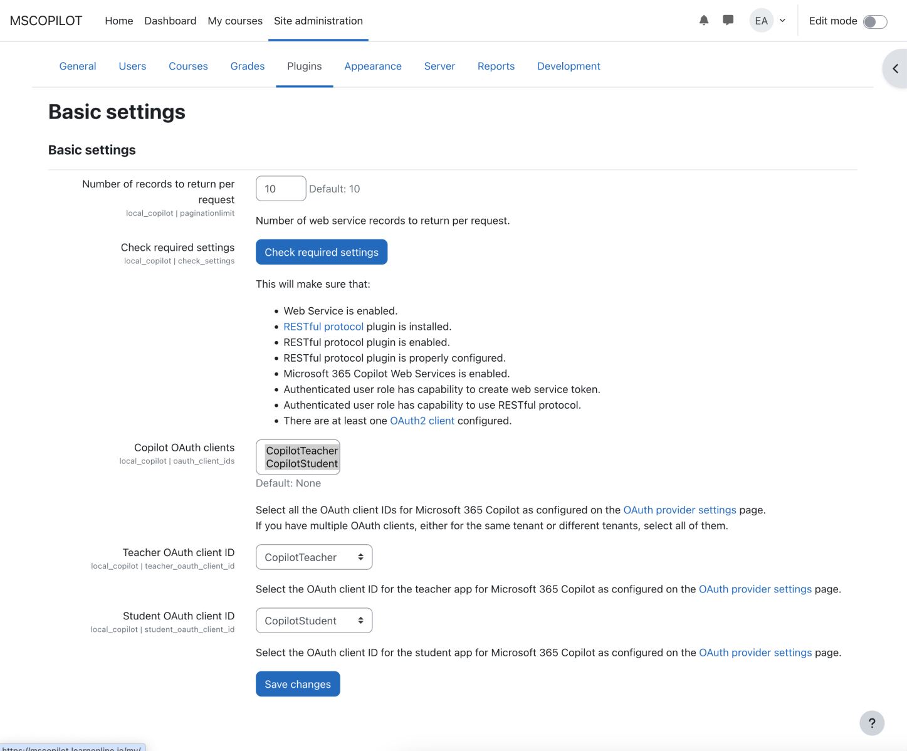Click the help question mark icon
The image size is (907, 751).
(x=871, y=723)
